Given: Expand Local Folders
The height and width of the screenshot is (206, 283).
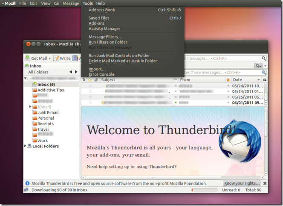Looking at the screenshot, I should coord(25,146).
